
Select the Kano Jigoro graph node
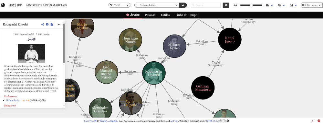[230, 39]
